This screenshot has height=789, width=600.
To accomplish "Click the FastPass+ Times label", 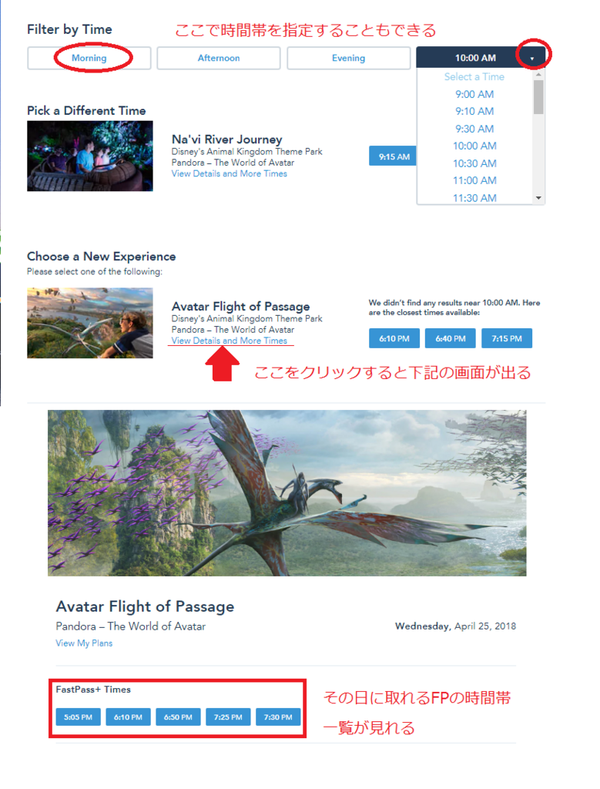I will tap(93, 690).
